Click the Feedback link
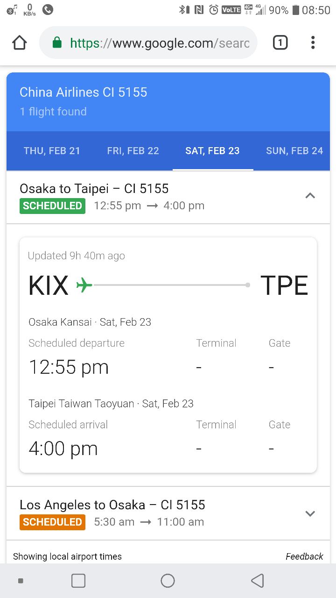Image resolution: width=336 pixels, height=598 pixels. point(304,556)
